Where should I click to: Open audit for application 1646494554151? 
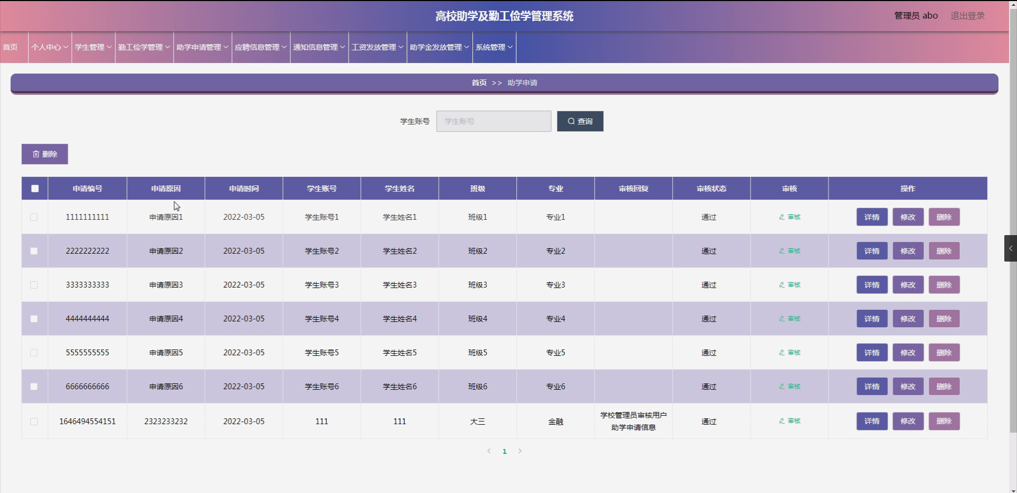pos(789,421)
